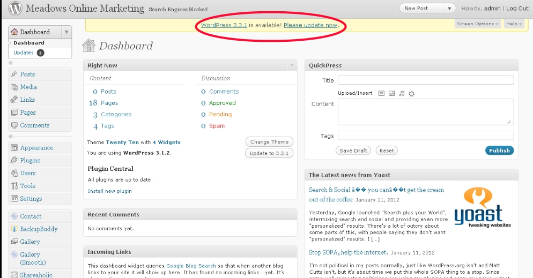Open the Updates submenu item
The height and width of the screenshot is (278, 533).
[x=24, y=52]
